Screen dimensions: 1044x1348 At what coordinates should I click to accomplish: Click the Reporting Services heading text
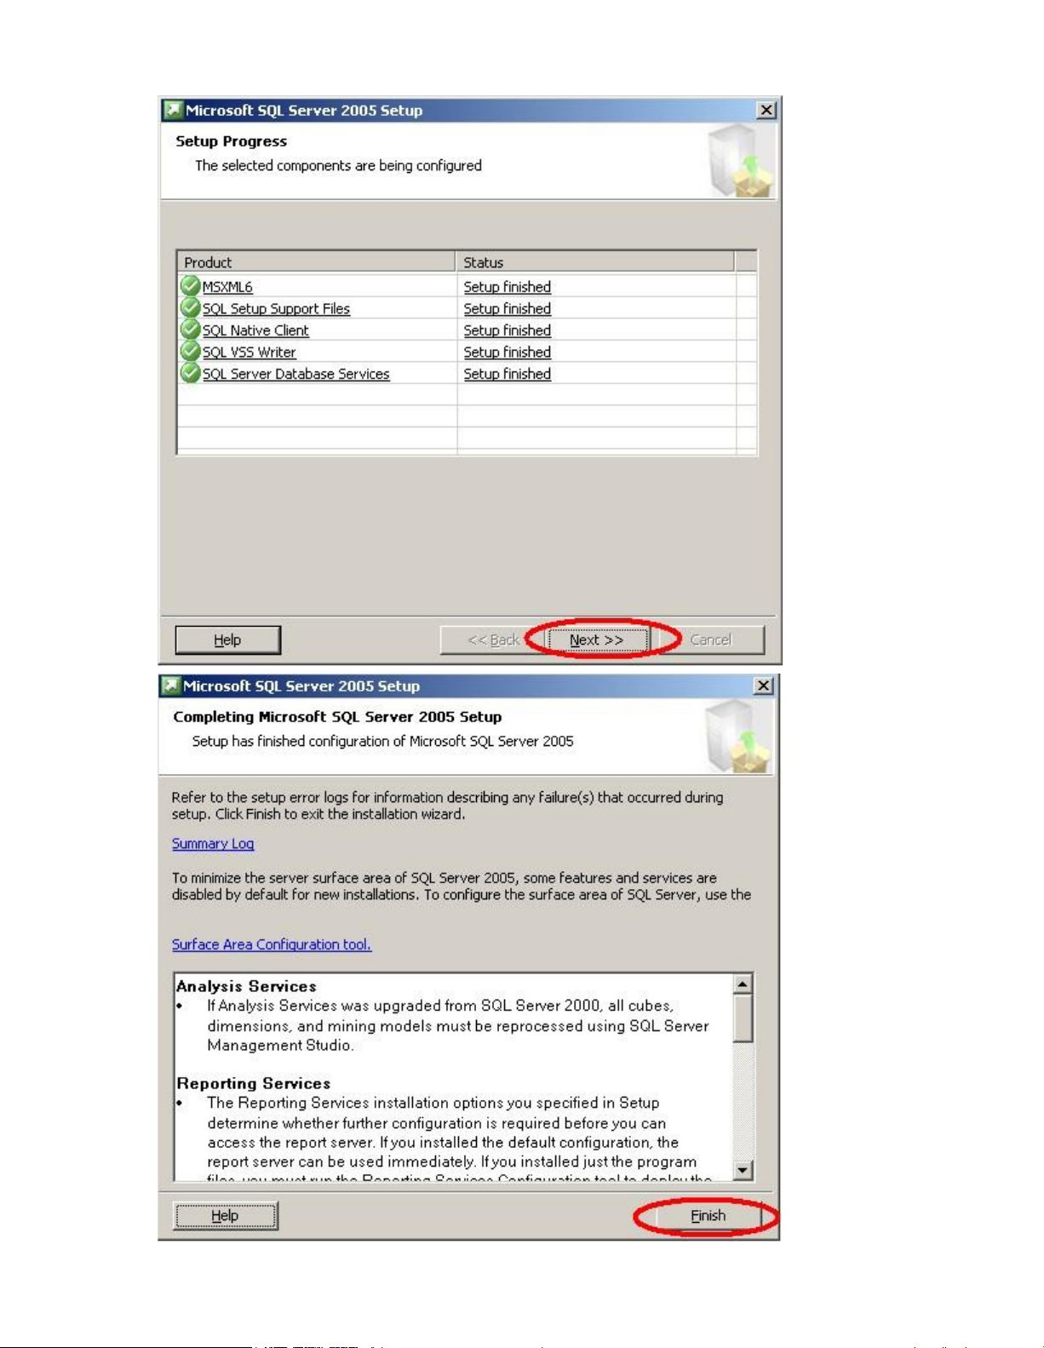tap(254, 1083)
